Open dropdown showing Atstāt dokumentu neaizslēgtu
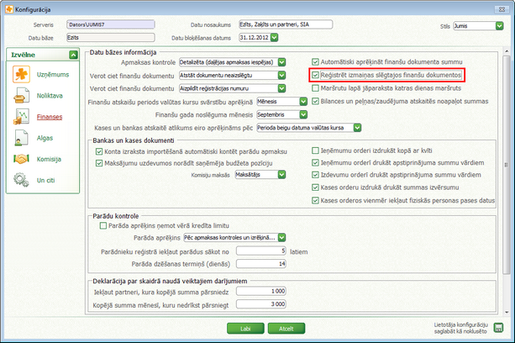Screen dimensions: 515x343 tap(281, 75)
